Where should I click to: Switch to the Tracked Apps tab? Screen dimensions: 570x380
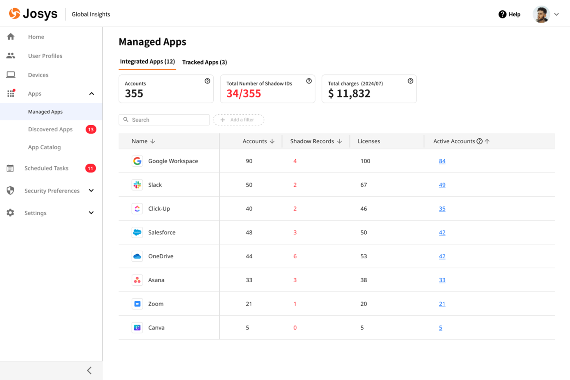coord(205,62)
